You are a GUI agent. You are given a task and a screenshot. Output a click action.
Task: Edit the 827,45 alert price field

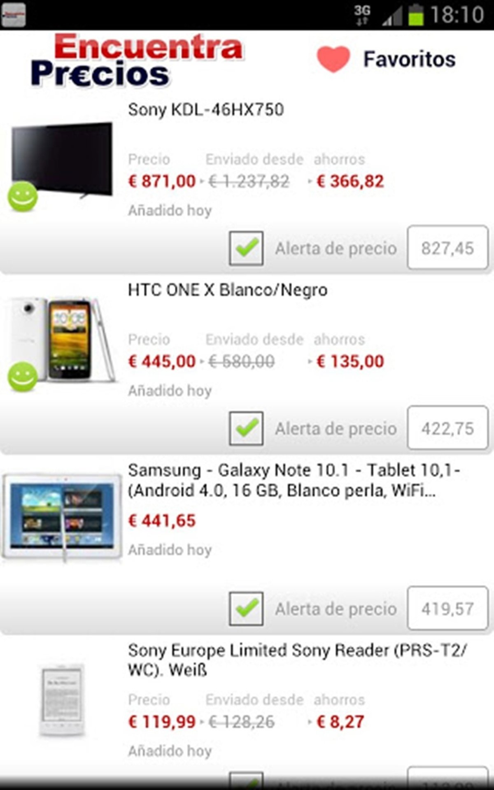(x=447, y=248)
